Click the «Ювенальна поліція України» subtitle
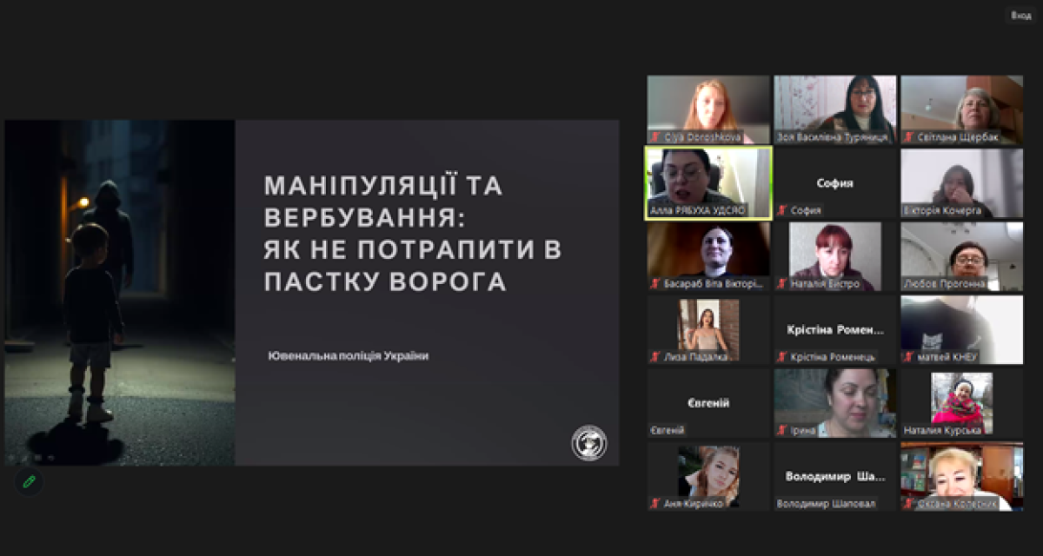 tap(349, 356)
